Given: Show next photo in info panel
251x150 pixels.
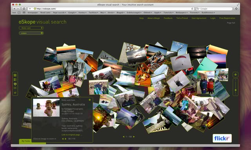Looking at the screenshot, I should click(x=65, y=139).
